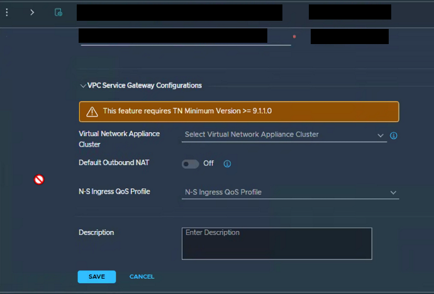Screen dimensions: 434x294
Task: Open the vertical three-dot actions menu
Action: tap(7, 12)
